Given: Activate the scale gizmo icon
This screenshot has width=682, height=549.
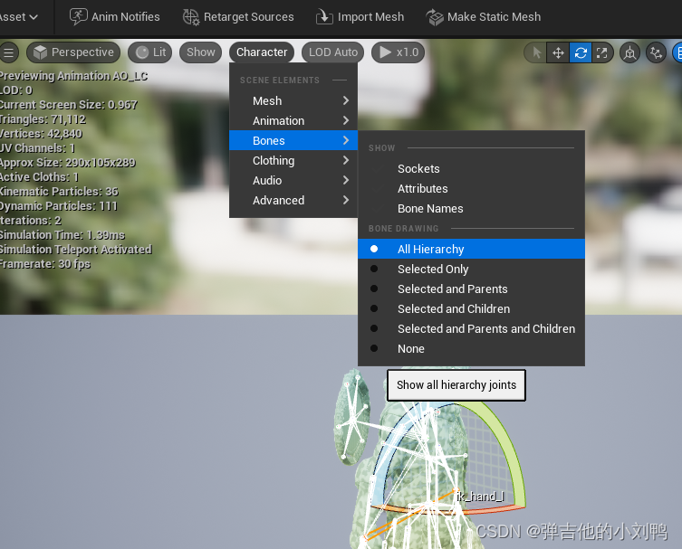Looking at the screenshot, I should pyautogui.click(x=602, y=53).
